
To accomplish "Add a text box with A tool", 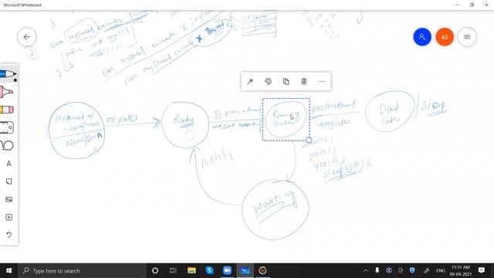I will pos(8,164).
